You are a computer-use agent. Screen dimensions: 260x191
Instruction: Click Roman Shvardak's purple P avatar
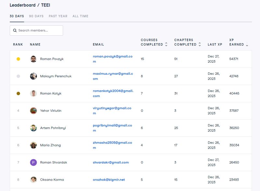[x=33, y=162]
